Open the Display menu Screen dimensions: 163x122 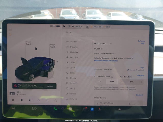point(71,78)
